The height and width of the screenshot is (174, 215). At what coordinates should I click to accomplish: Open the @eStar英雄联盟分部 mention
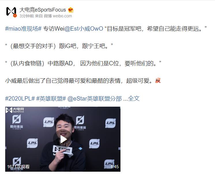(x=95, y=99)
